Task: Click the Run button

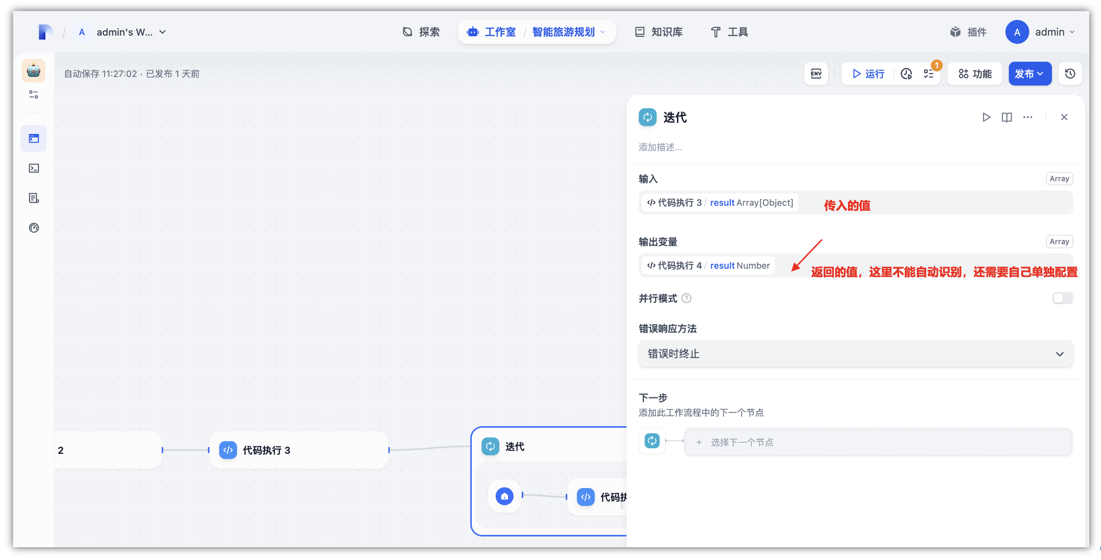Action: tap(868, 74)
